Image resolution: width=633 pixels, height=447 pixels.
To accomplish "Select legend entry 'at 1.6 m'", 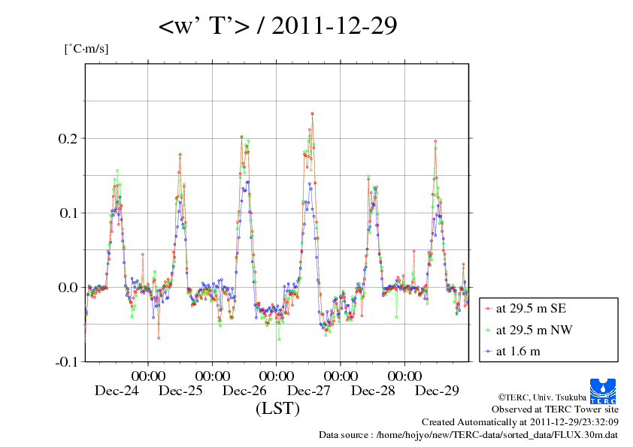I will pos(518,352).
